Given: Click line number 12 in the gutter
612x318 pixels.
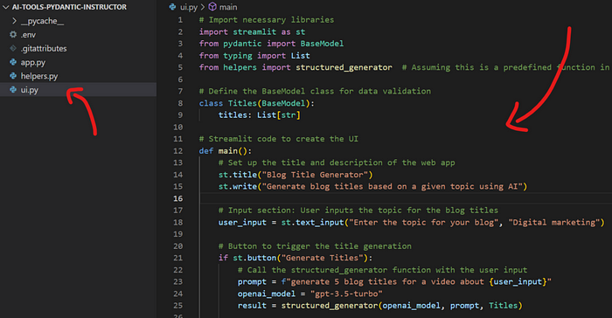Looking at the screenshot, I should click(178, 150).
